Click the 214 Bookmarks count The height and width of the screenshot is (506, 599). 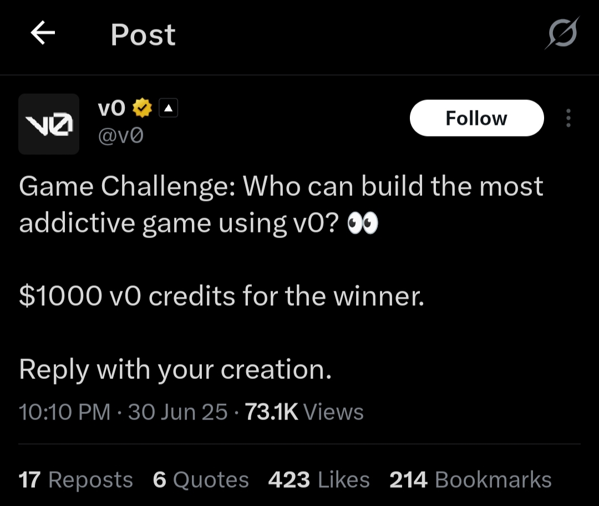470,480
